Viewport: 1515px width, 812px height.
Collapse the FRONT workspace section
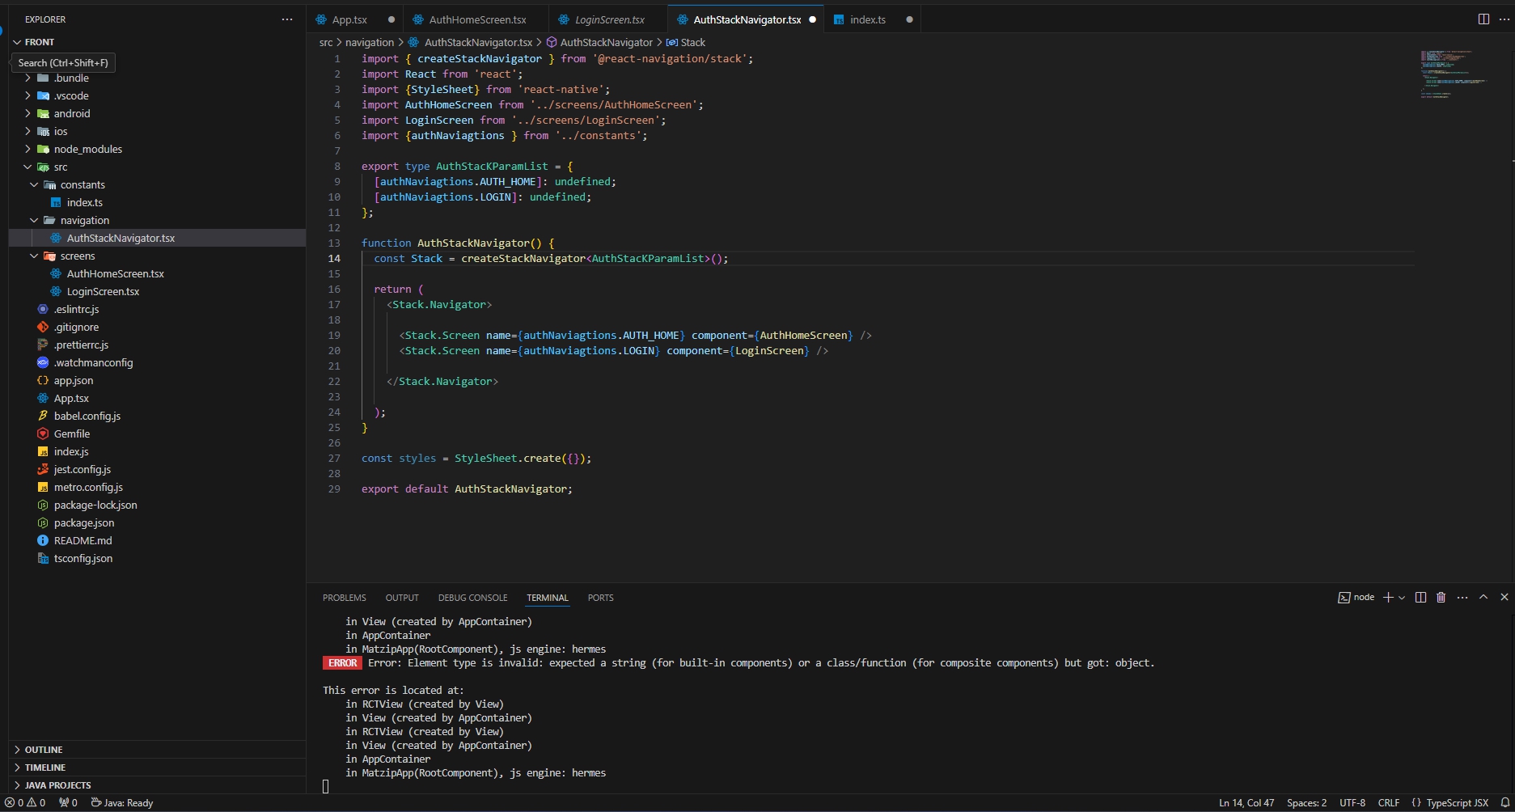click(39, 42)
